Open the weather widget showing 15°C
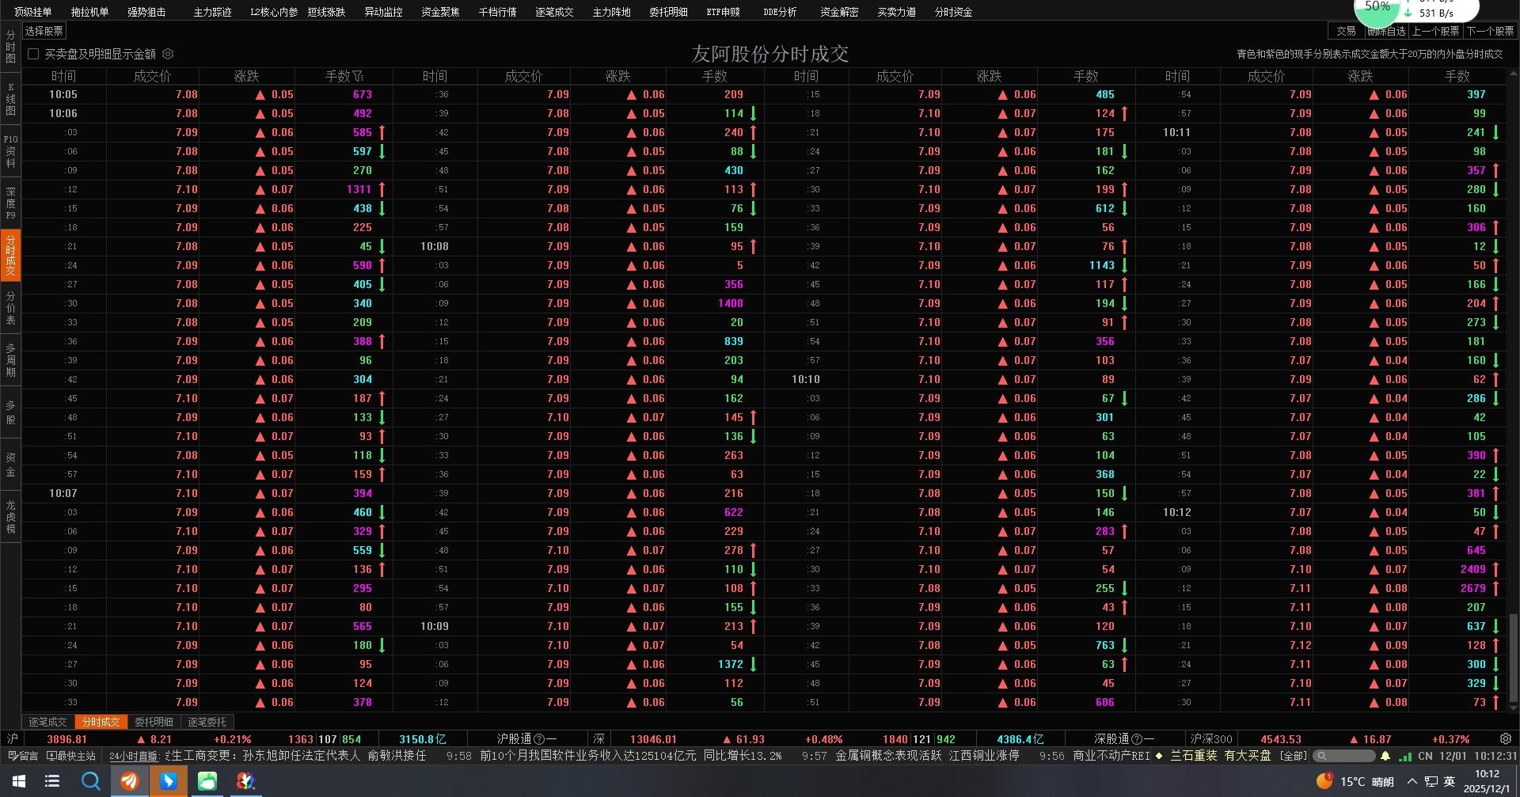Image resolution: width=1520 pixels, height=797 pixels. [x=1355, y=781]
